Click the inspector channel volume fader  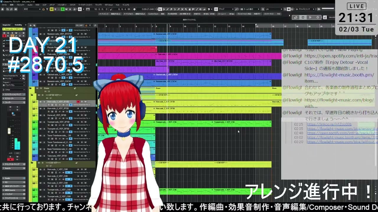(9, 131)
